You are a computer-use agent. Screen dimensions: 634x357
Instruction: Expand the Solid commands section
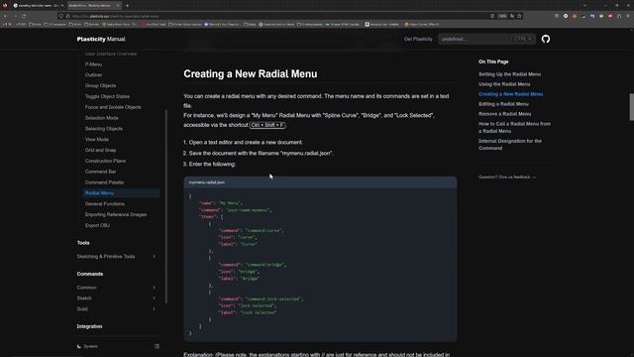point(117,308)
